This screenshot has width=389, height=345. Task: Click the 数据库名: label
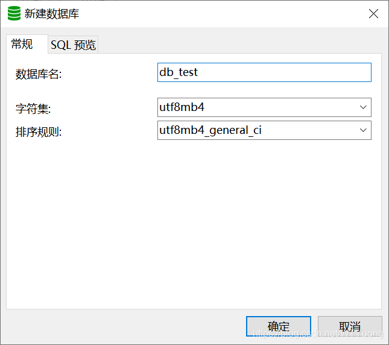click(x=39, y=74)
